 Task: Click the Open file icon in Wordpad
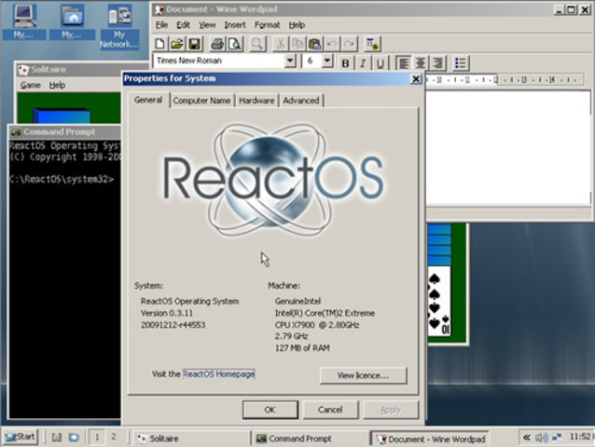(177, 44)
